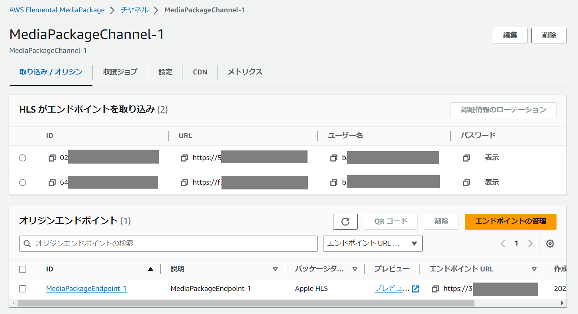Click the scrollbar left arrow

13,303
